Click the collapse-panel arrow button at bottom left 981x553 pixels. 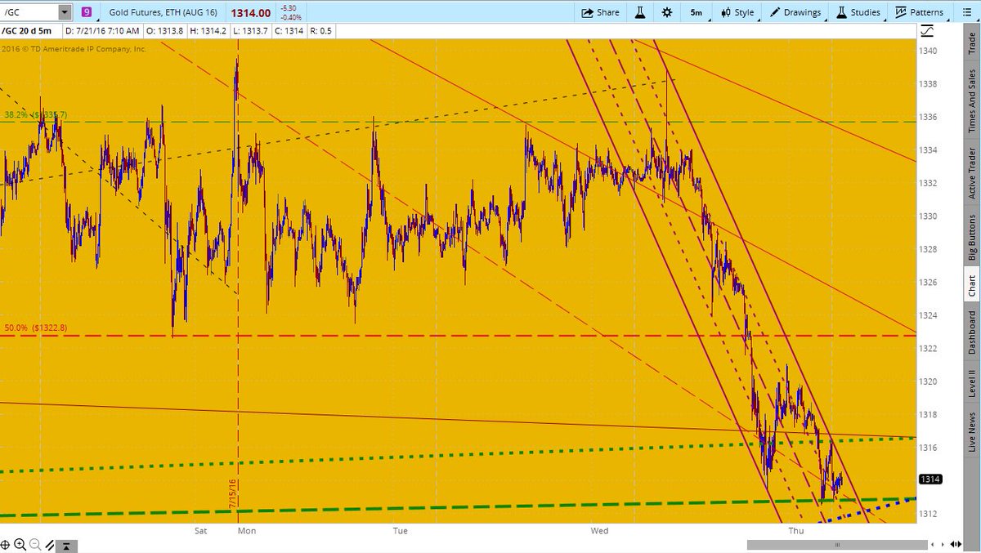coord(67,546)
